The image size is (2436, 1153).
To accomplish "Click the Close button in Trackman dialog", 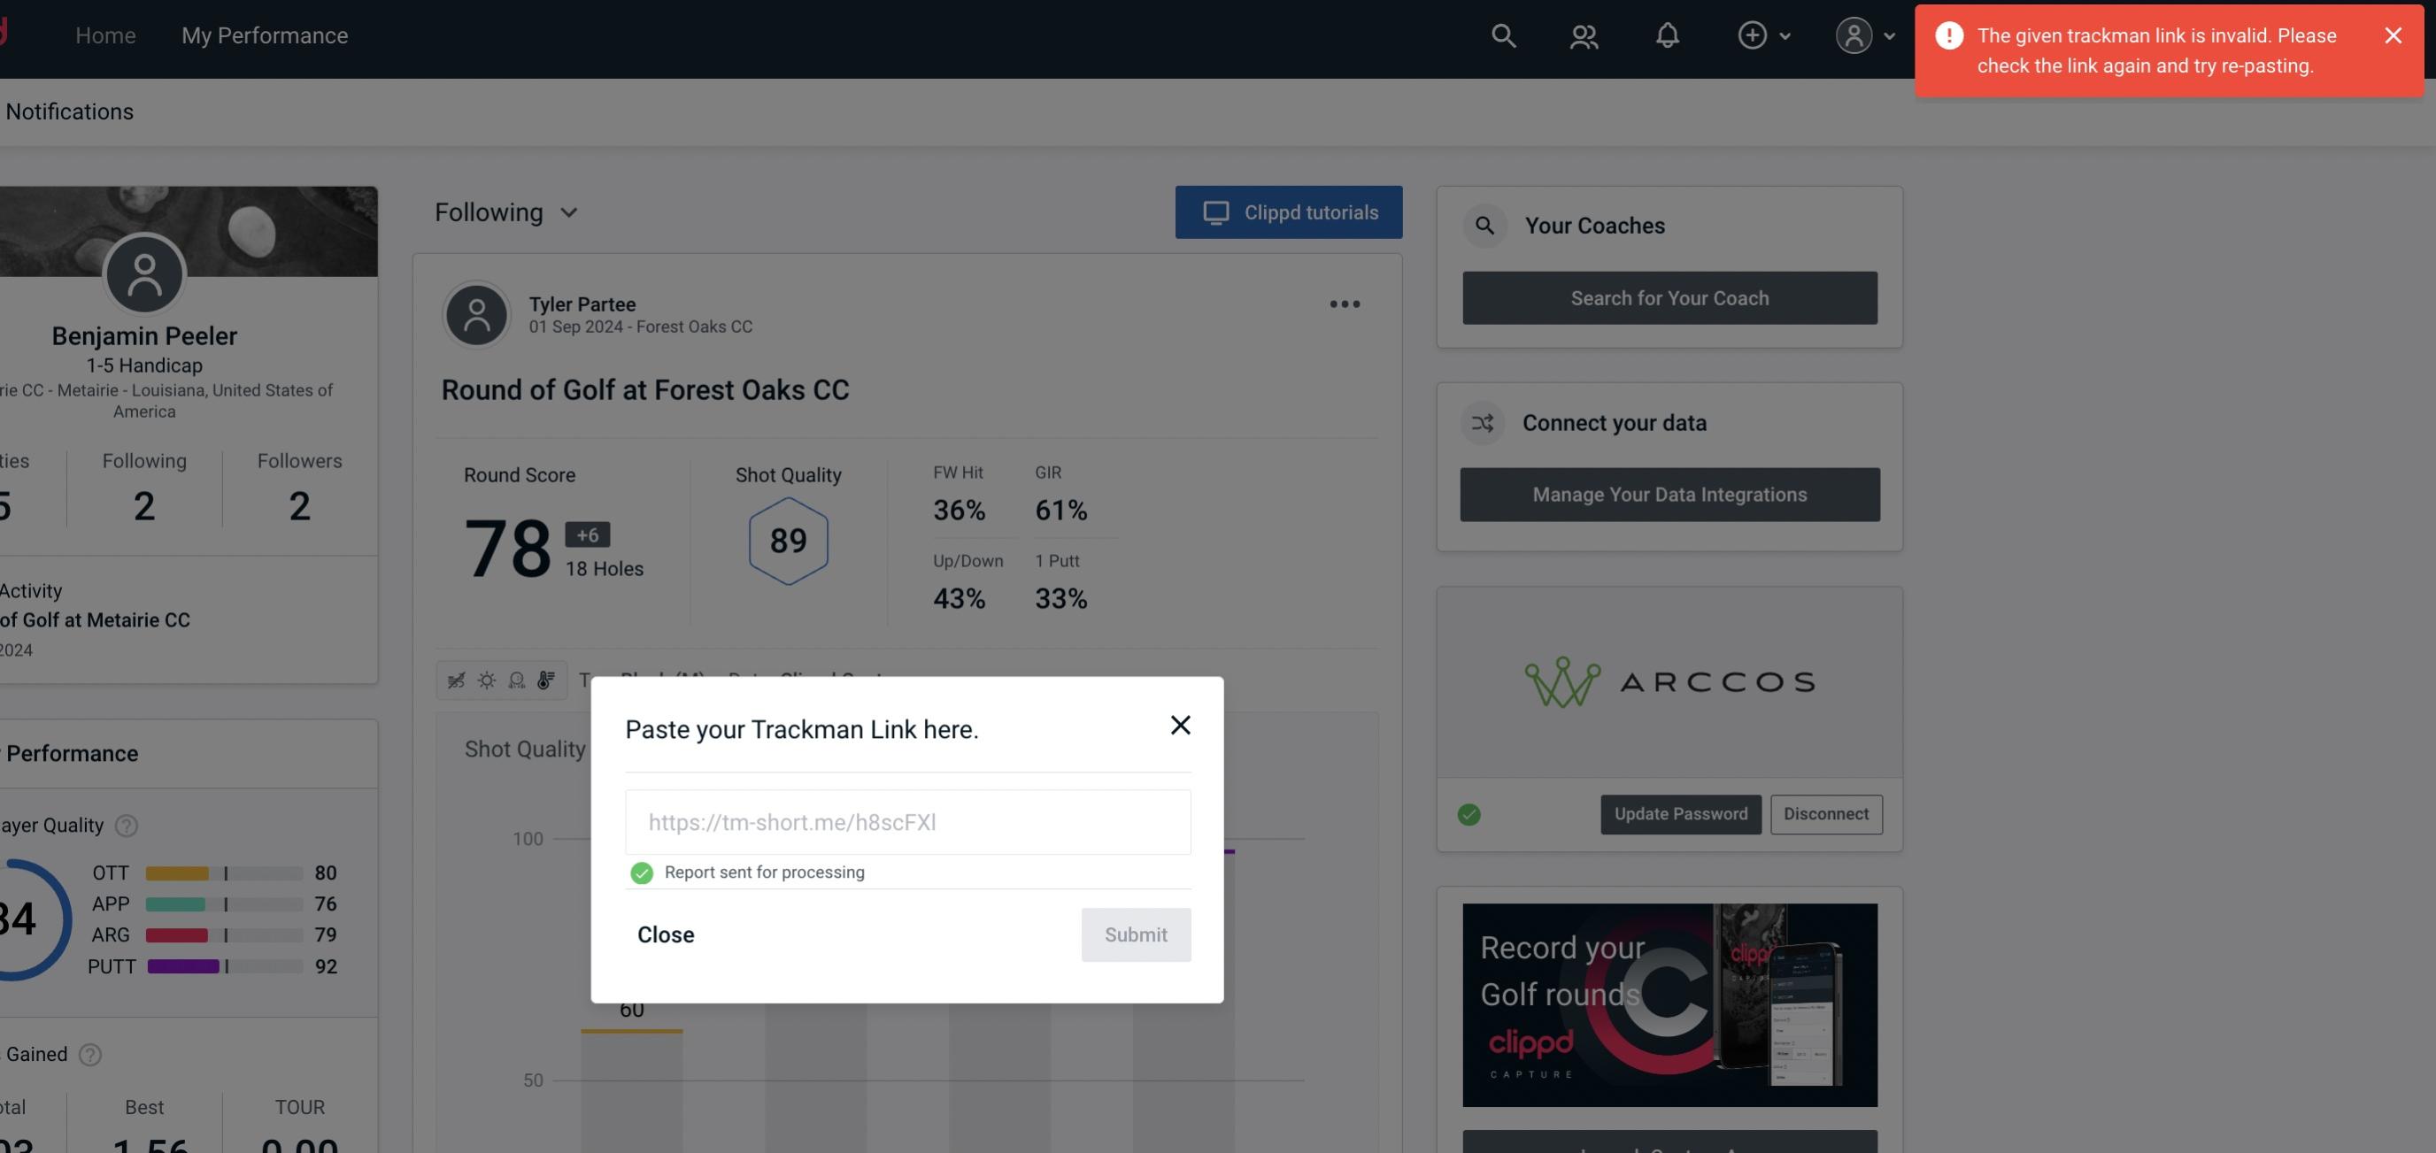I will [667, 934].
